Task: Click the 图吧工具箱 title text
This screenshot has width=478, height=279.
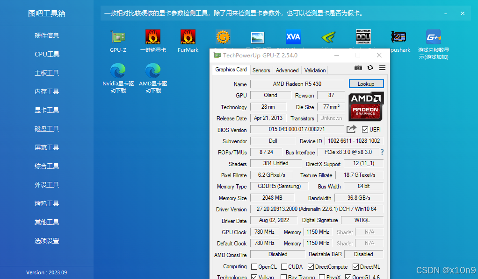Action: tap(47, 14)
